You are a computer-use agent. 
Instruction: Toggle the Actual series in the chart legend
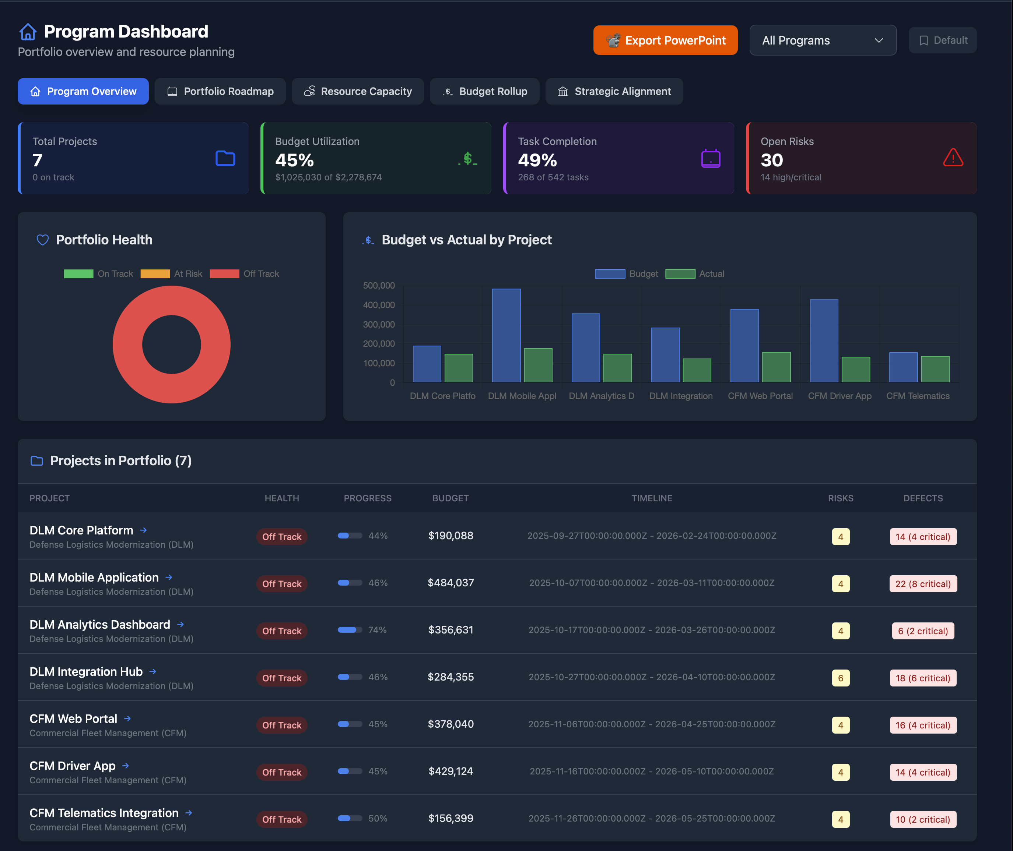(x=695, y=273)
